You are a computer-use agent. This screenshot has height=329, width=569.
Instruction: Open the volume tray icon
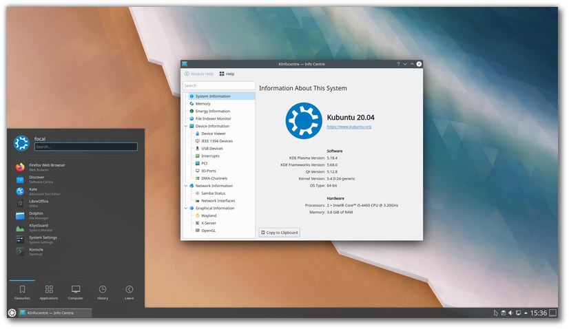point(510,312)
